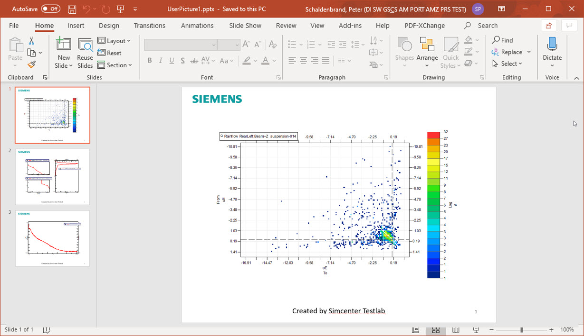Click the Save icon in title bar
The image size is (584, 336).
(72, 9)
